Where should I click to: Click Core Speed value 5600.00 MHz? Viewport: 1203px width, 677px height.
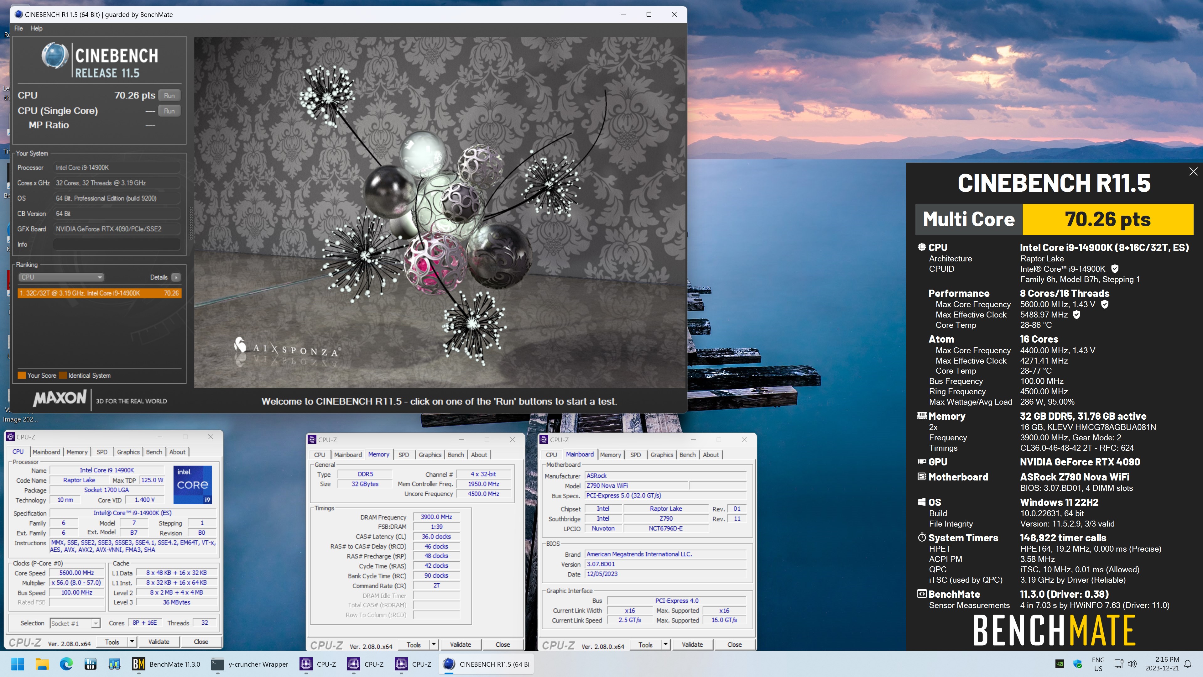click(x=76, y=573)
